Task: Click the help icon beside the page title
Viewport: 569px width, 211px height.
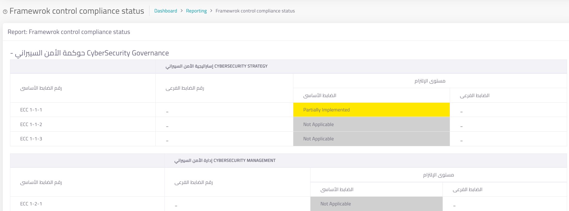Action: point(5,12)
